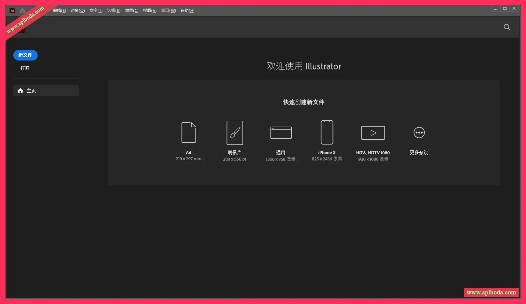Select the A4 document preset icon

coord(189,133)
